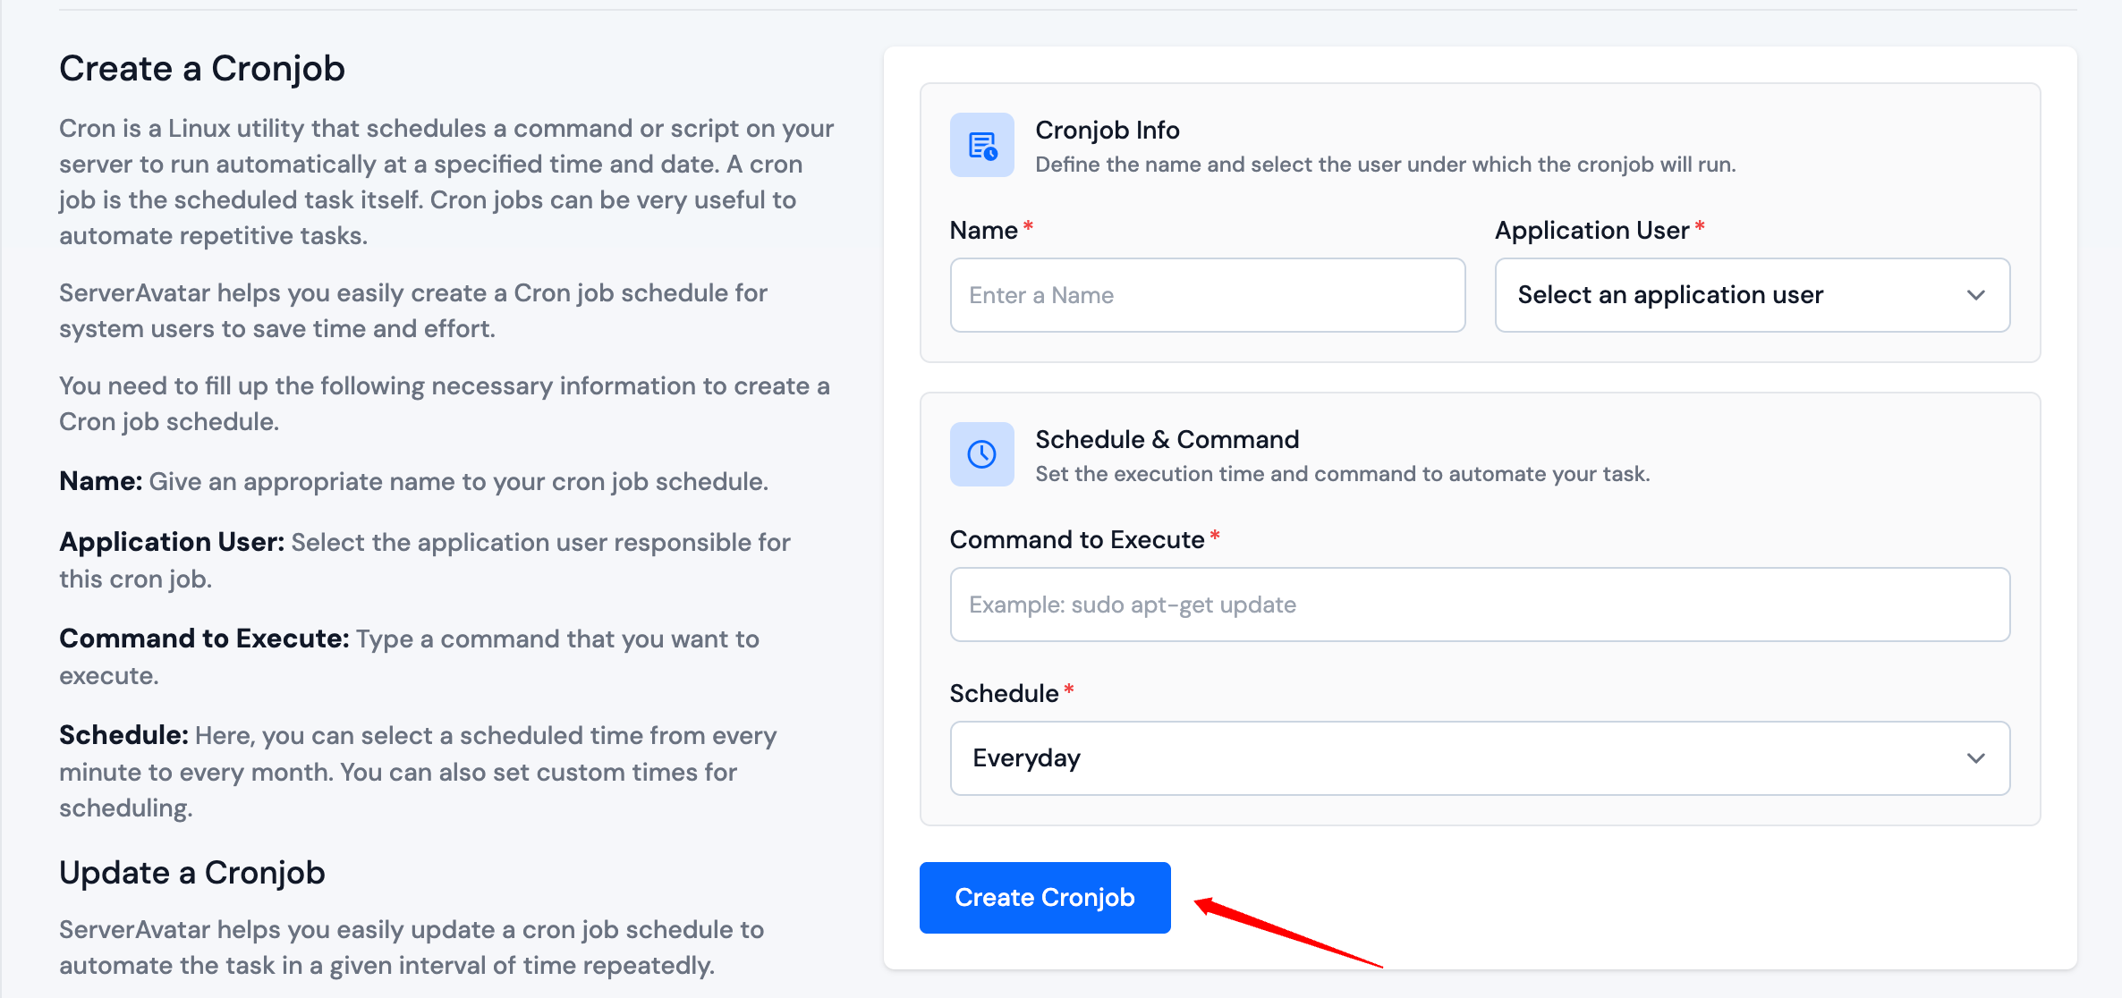The width and height of the screenshot is (2122, 998).
Task: Click the Name field label above the input
Action: [983, 231]
